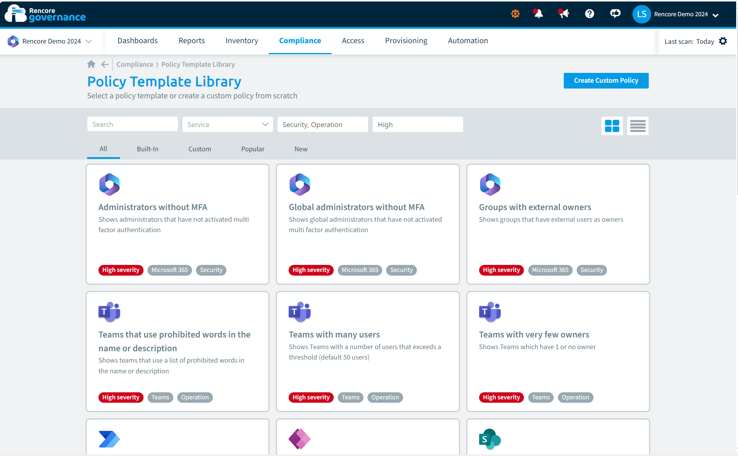Open announcements via the megaphone icon

pyautogui.click(x=563, y=14)
